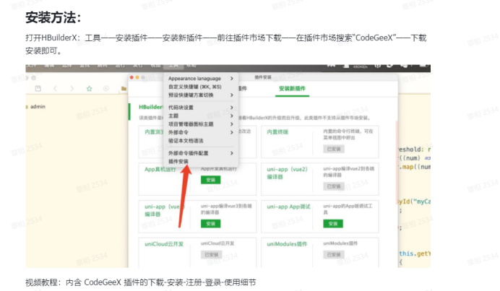
Task: Open the 主题 submenu
Action: (201, 116)
